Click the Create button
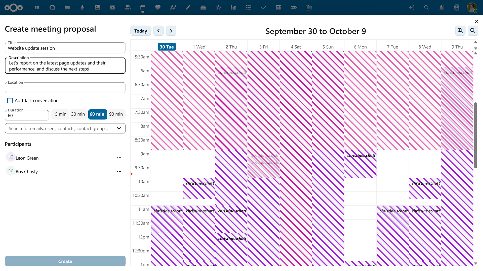This screenshot has width=483, height=271. 65,261
